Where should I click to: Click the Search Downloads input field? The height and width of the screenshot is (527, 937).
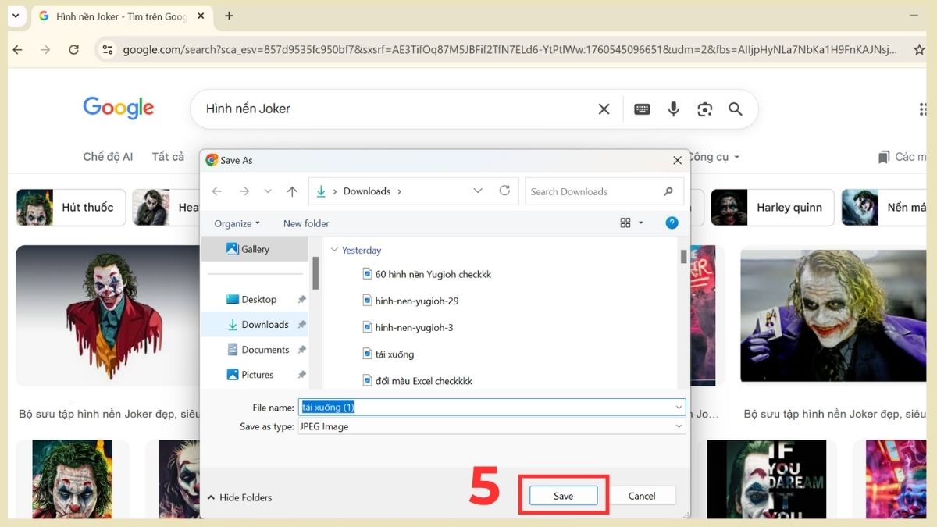click(593, 191)
